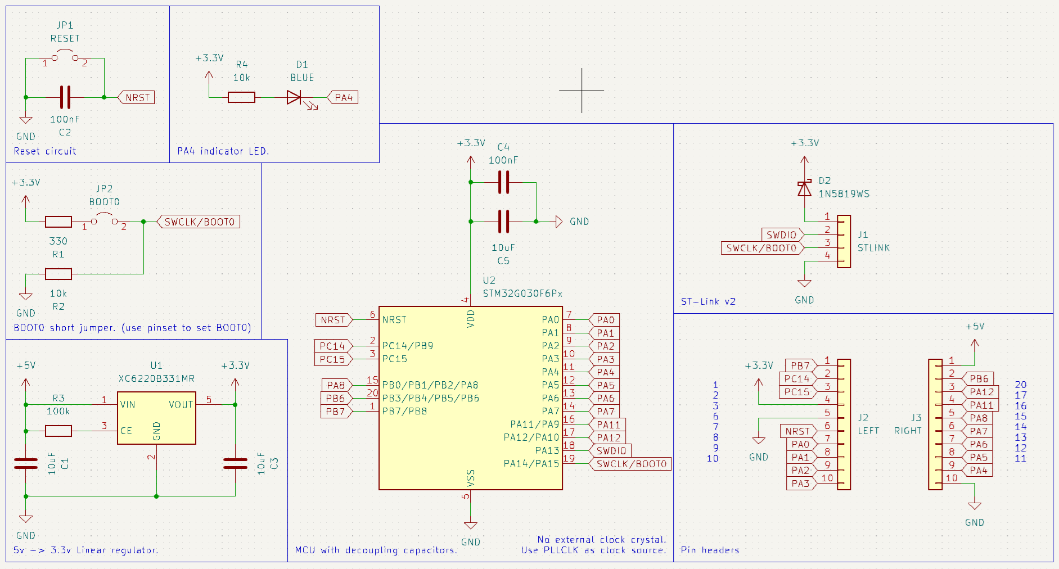The image size is (1059, 569).
Task: Click the C2 100nF capacitor symbol
Action: click(65, 97)
